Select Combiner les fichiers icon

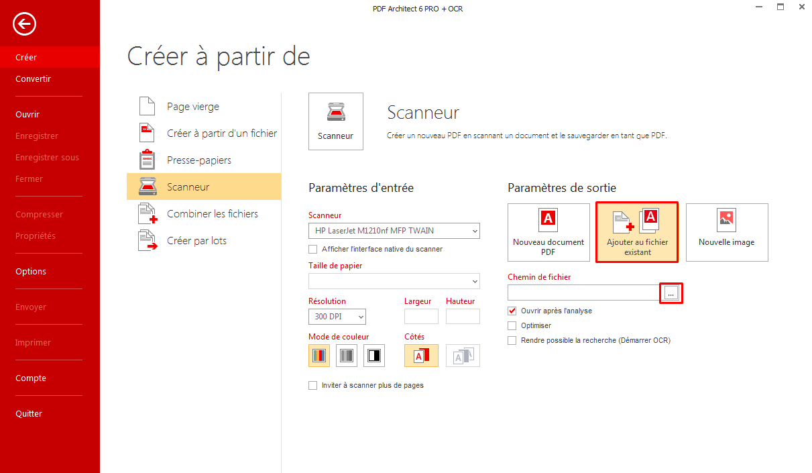[148, 213]
